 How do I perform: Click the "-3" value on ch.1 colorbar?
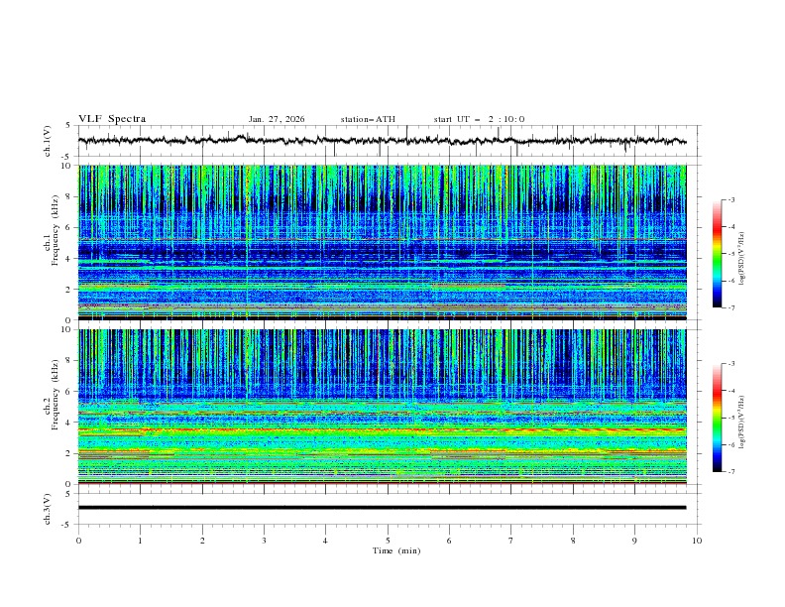coord(731,199)
